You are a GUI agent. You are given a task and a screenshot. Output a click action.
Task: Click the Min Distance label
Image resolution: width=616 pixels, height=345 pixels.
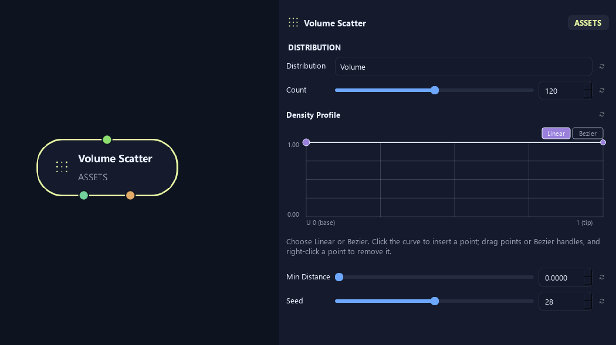(308, 277)
